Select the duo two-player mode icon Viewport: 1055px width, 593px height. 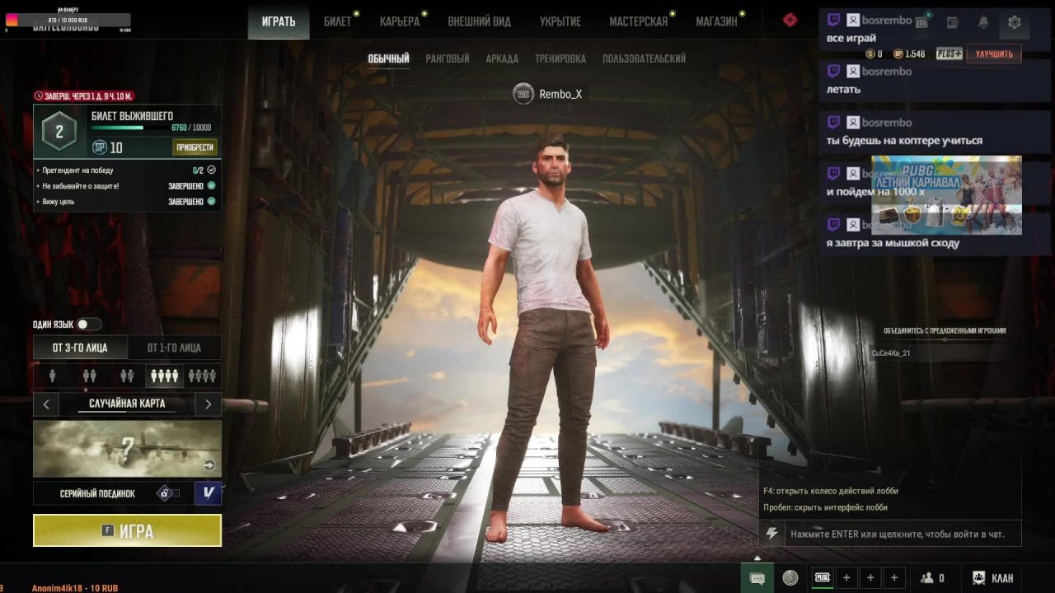pos(90,376)
